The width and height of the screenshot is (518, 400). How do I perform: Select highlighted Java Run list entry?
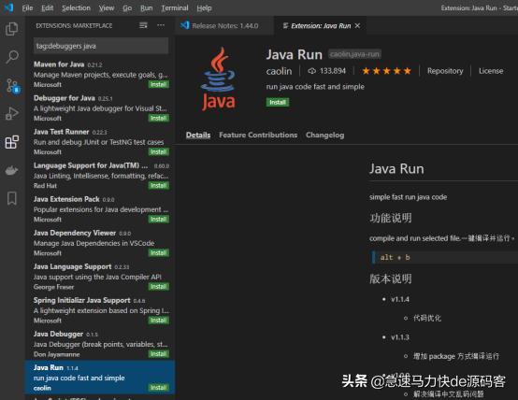100,378
